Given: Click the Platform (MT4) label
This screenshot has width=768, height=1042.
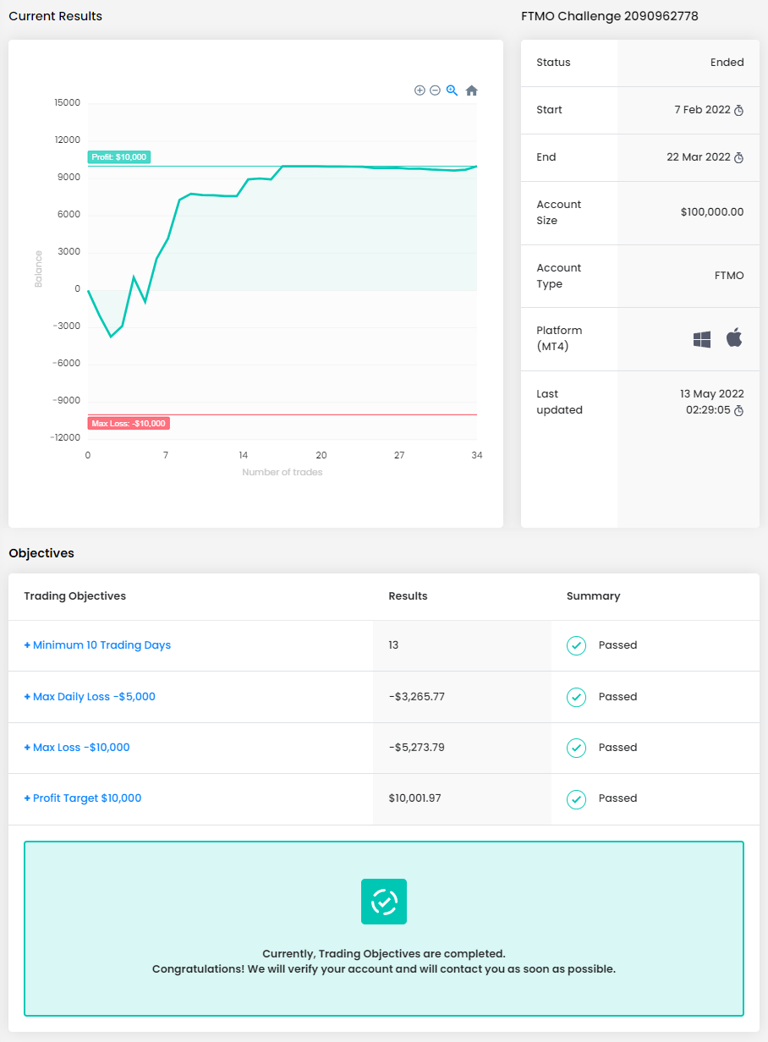Looking at the screenshot, I should 559,339.
